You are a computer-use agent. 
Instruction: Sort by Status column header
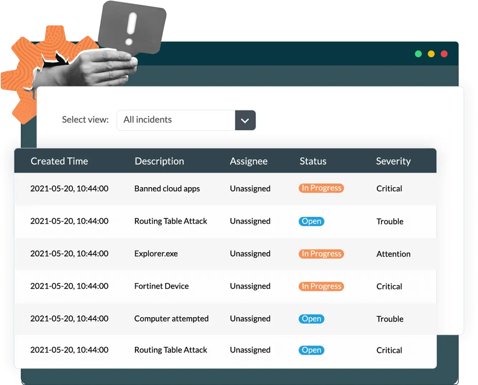313,161
